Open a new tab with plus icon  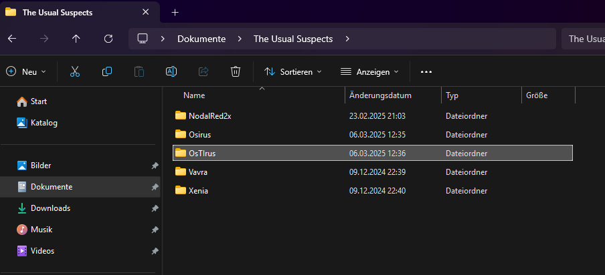[175, 12]
